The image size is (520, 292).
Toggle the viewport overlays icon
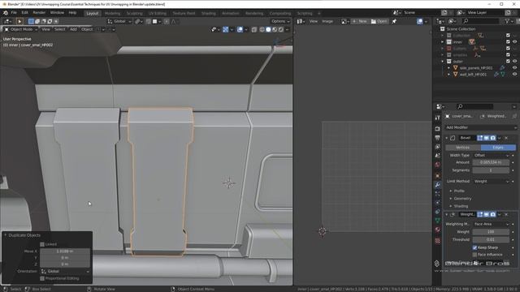tap(240, 29)
